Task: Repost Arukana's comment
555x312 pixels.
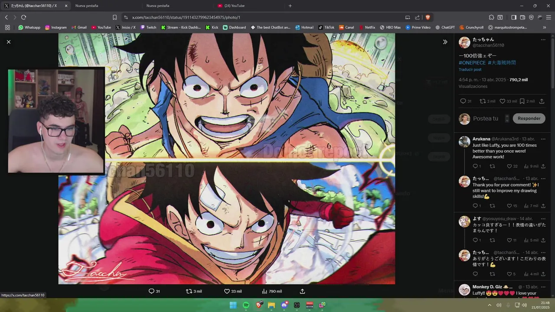Action: pos(492,166)
